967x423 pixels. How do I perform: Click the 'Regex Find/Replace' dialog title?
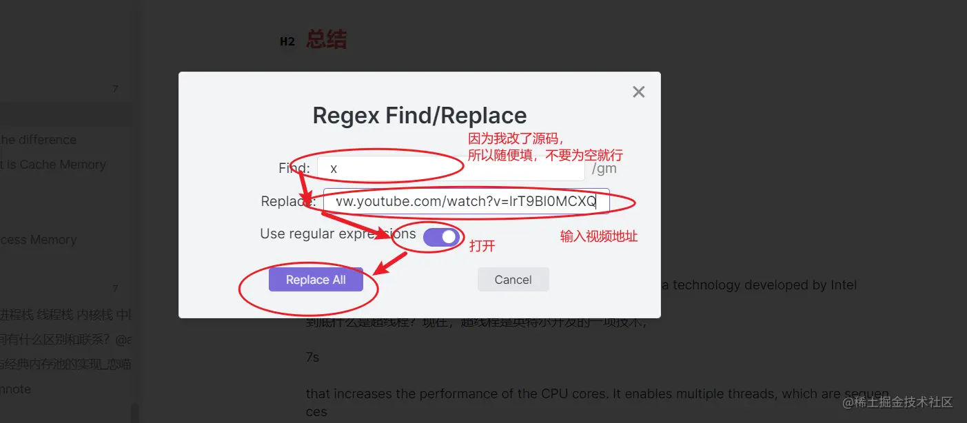click(420, 115)
